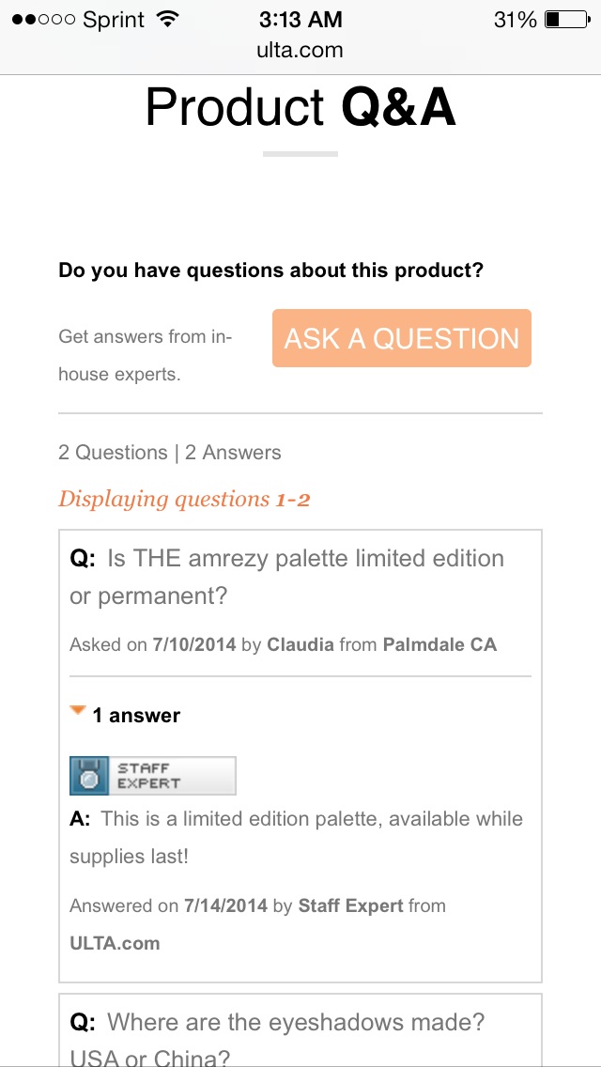Tap the ulta.com address bar
The height and width of the screenshot is (1067, 601).
click(x=300, y=50)
